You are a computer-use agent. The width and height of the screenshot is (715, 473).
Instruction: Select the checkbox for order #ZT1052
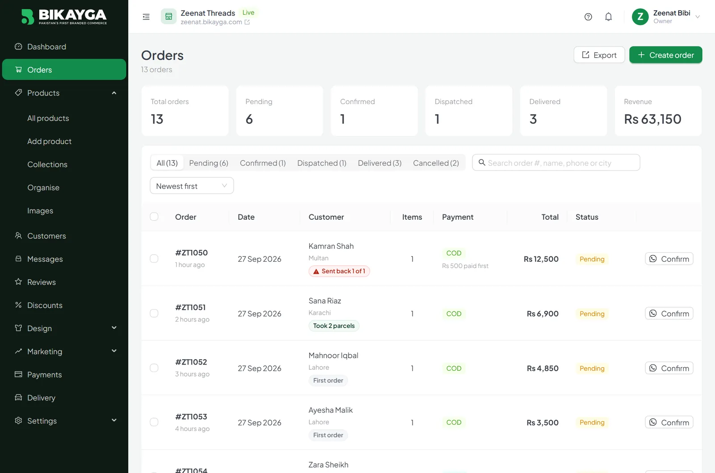(x=154, y=368)
